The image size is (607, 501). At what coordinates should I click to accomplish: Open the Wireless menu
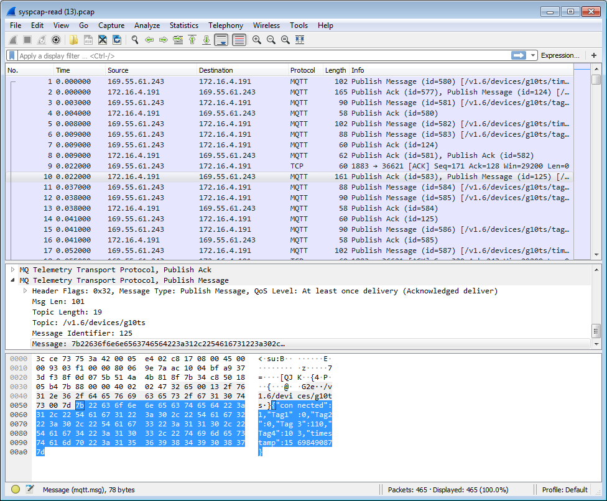coord(266,25)
